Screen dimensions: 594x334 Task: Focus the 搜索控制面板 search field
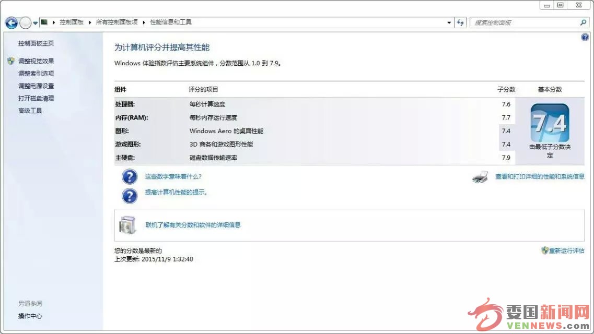point(529,22)
